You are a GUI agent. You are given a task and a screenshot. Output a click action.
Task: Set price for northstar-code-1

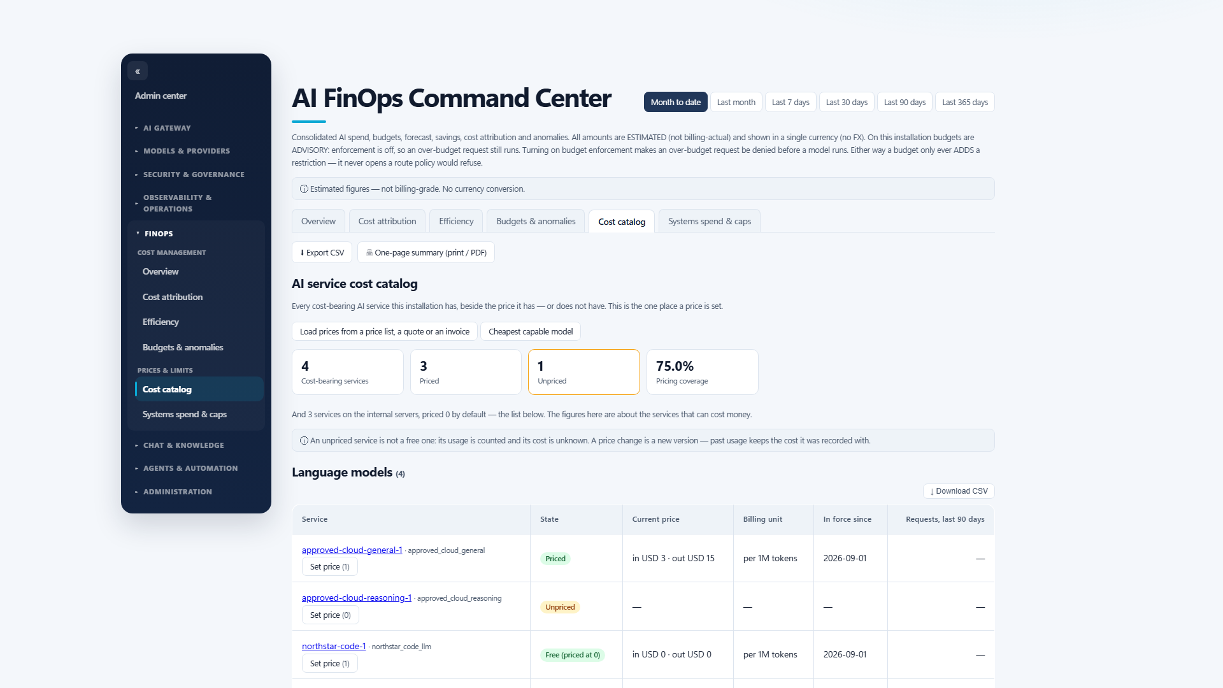[330, 664]
